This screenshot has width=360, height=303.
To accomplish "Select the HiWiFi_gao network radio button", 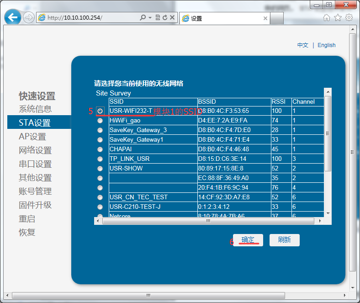I will [100, 121].
